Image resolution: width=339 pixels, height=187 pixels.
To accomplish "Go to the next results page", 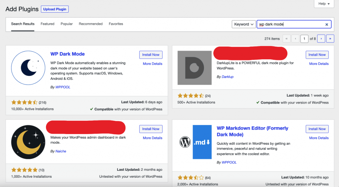I will click(x=321, y=39).
